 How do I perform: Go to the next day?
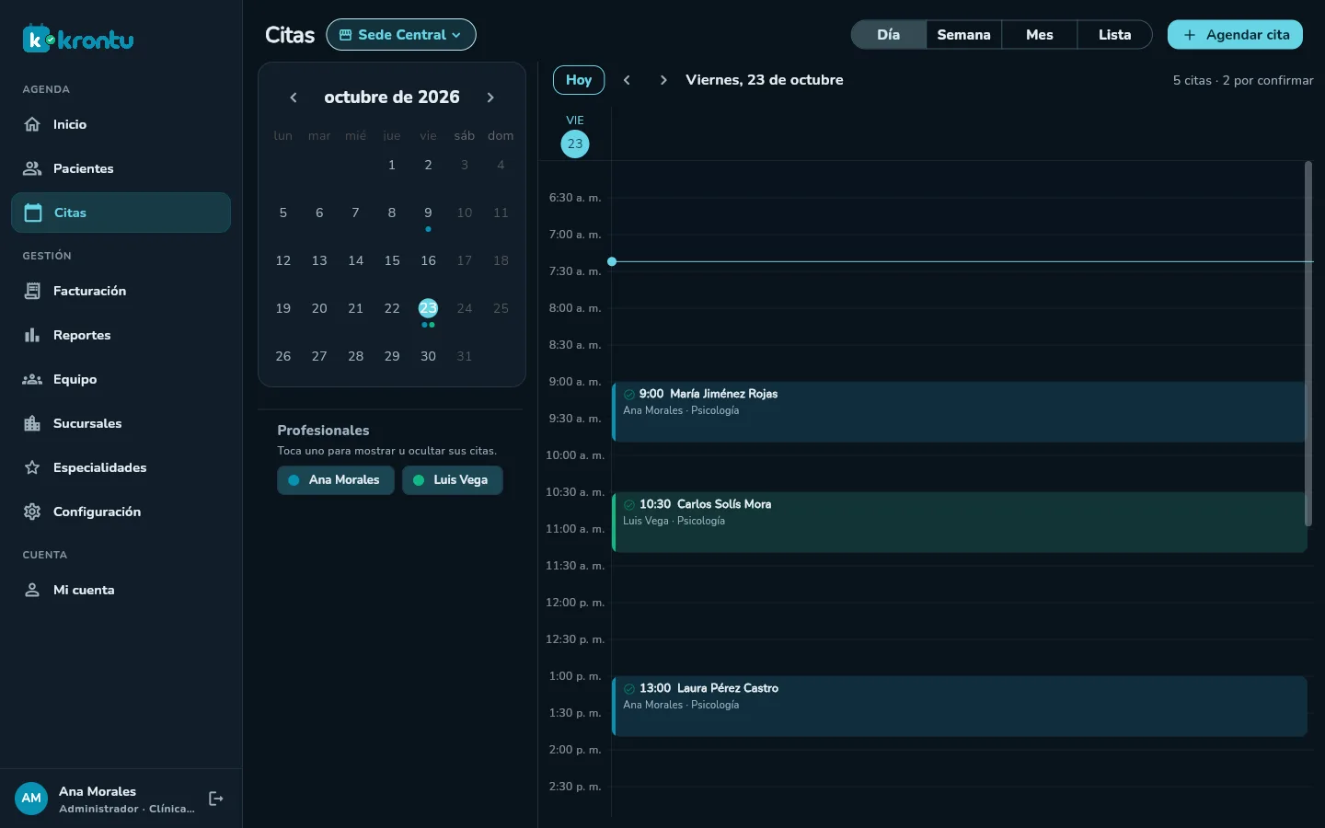663,80
